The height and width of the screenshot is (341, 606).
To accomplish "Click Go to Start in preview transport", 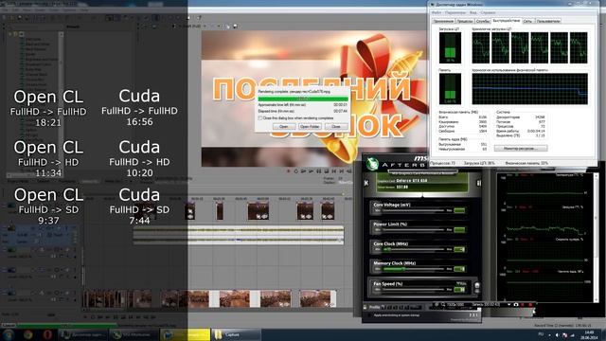I will tap(334, 170).
